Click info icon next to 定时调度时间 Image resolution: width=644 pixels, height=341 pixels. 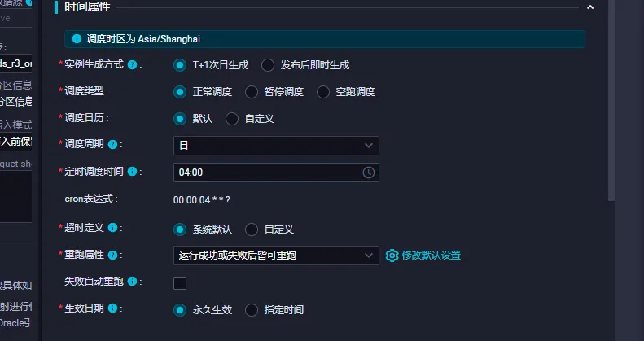click(x=132, y=172)
